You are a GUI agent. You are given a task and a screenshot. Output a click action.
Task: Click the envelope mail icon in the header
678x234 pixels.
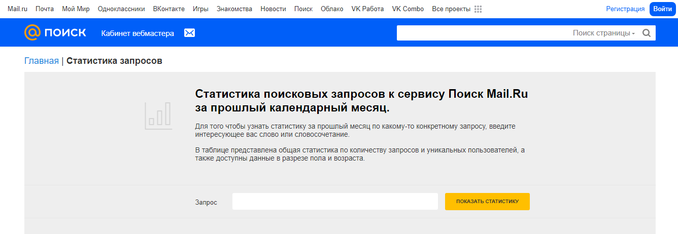click(x=189, y=33)
